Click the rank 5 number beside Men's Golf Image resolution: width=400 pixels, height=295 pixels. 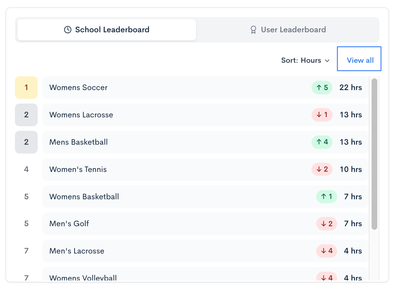[26, 224]
